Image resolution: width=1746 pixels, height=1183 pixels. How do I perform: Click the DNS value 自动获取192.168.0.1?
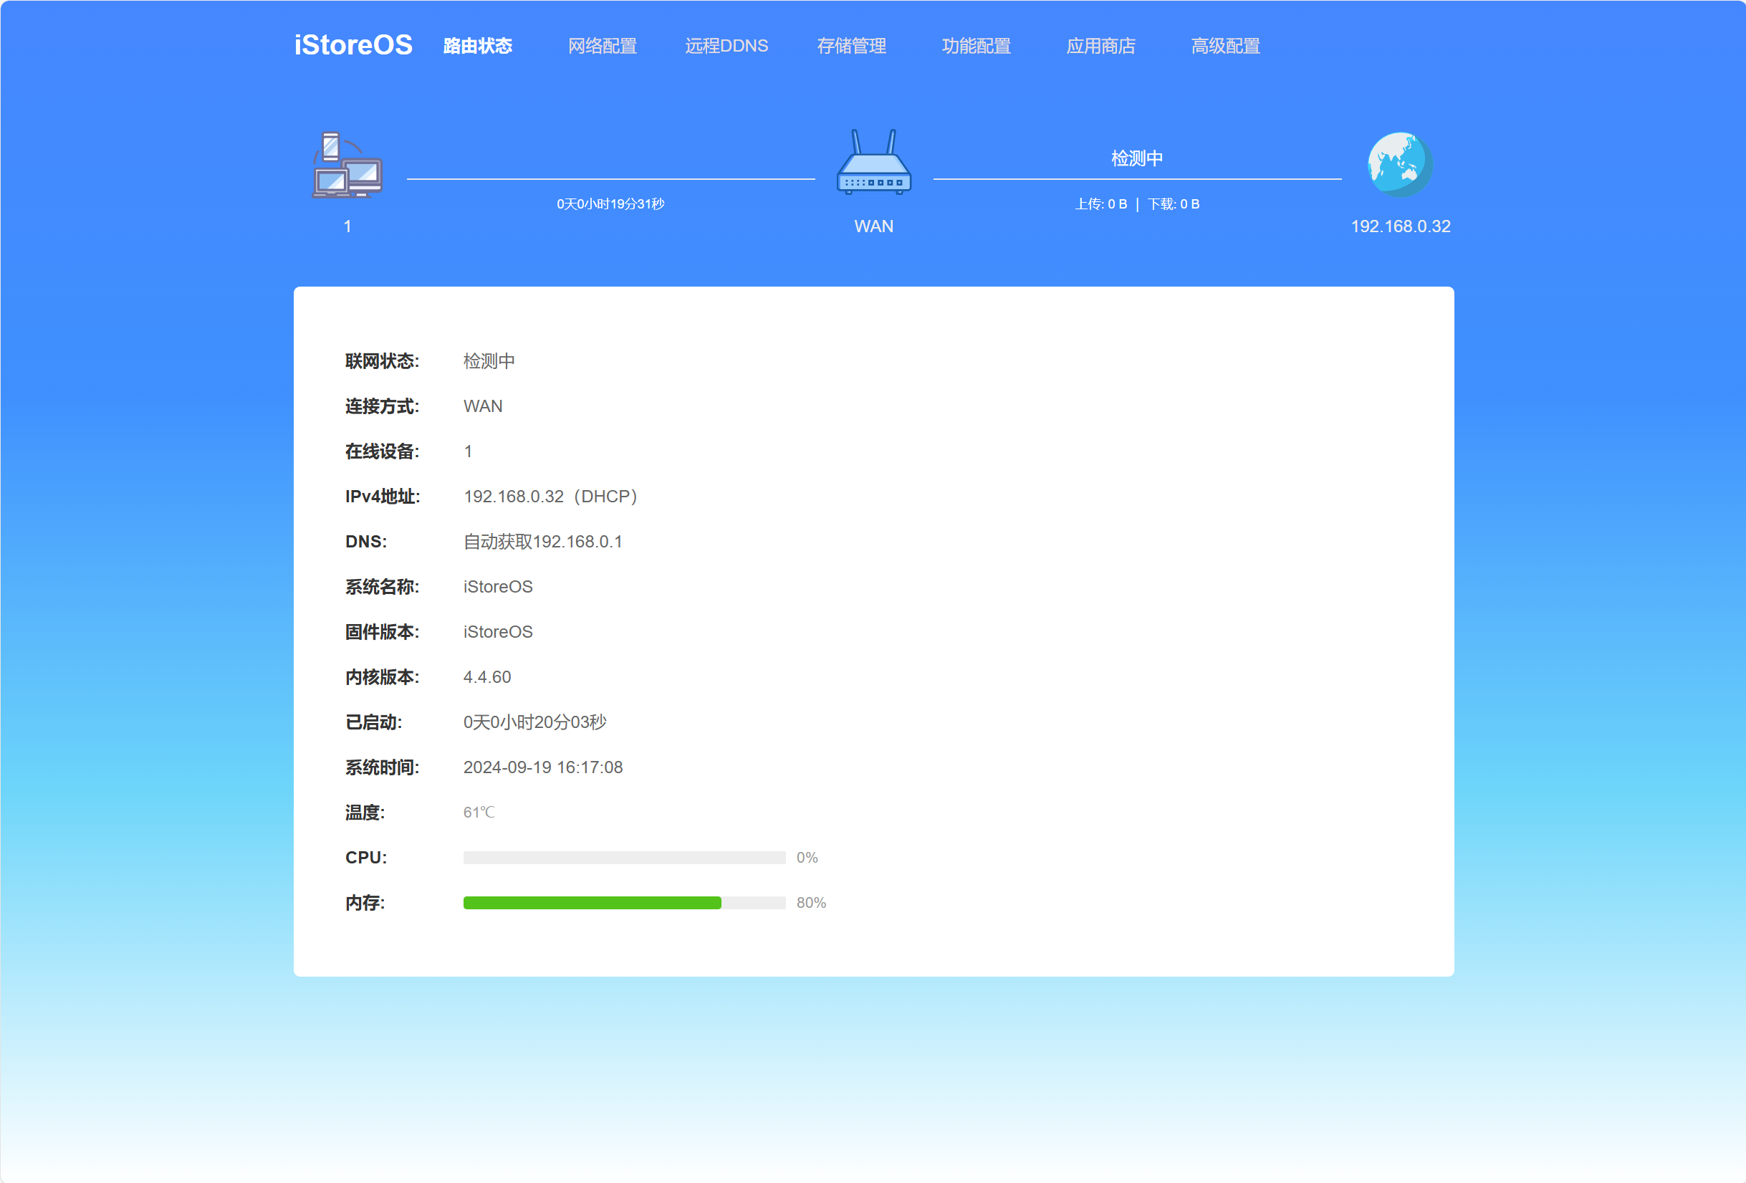coord(543,542)
